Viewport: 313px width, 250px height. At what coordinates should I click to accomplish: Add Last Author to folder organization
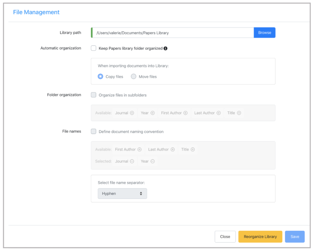pyautogui.click(x=218, y=113)
